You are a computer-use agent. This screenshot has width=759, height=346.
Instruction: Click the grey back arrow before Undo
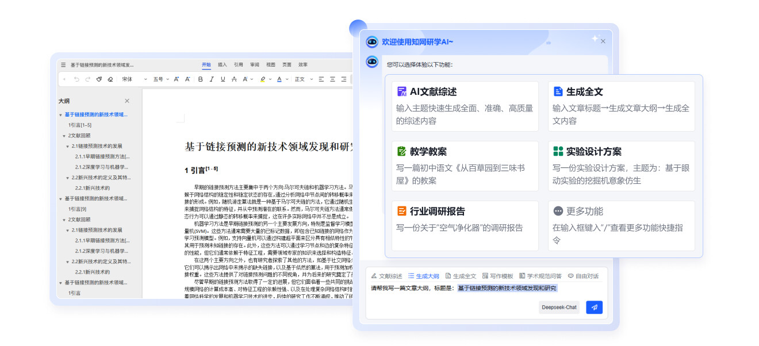point(64,79)
